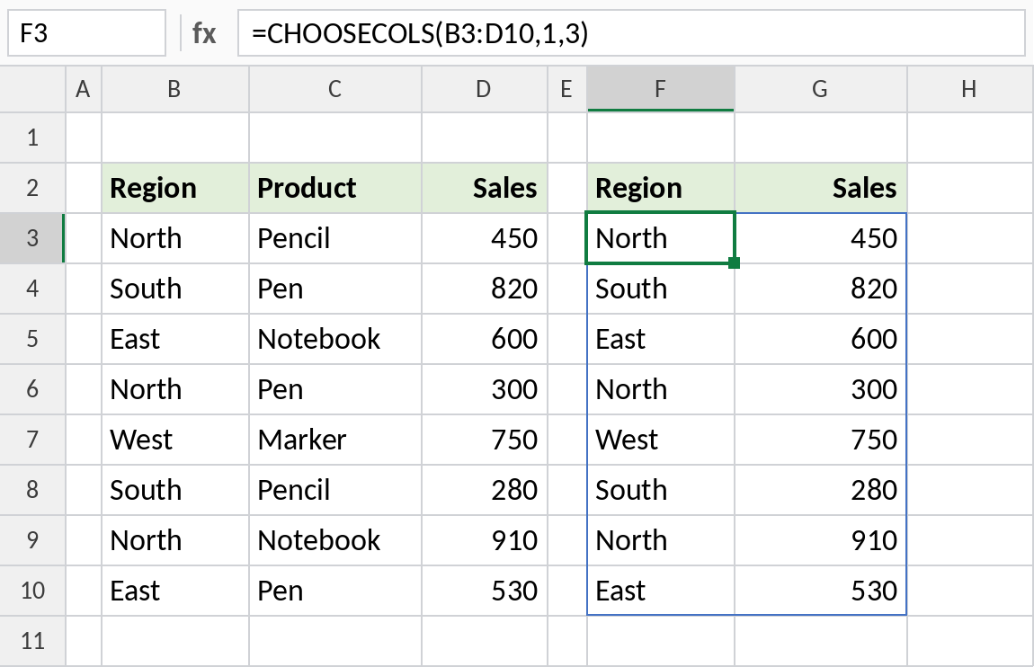Click the Name Box showing F3
The image size is (1034, 667).
click(x=86, y=33)
